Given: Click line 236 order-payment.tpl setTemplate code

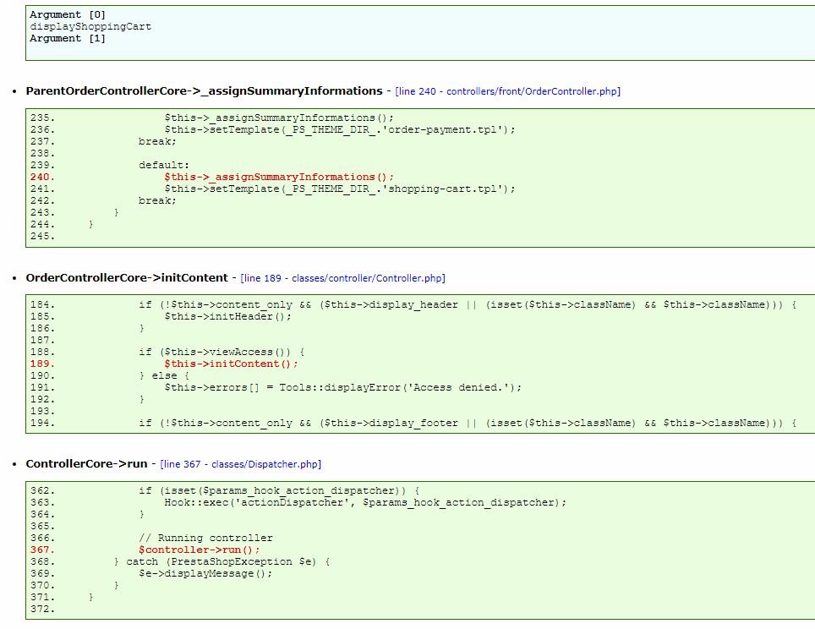Looking at the screenshot, I should point(340,129).
